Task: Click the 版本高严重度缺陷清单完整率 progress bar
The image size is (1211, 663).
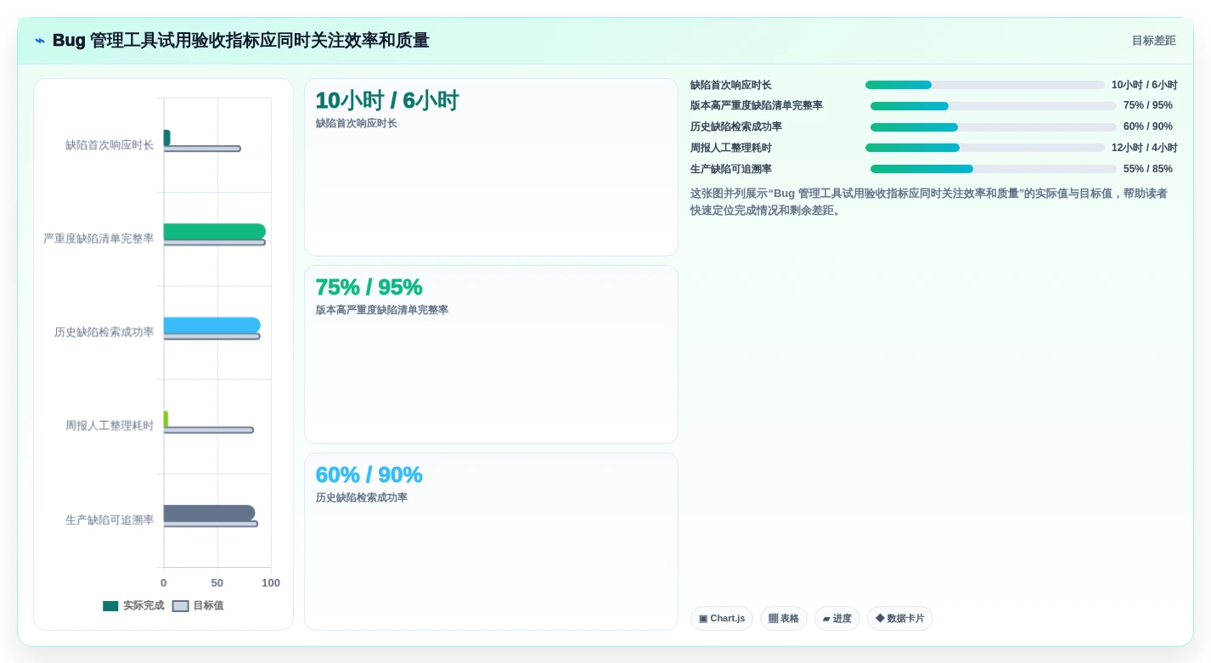Action: pyautogui.click(x=994, y=106)
